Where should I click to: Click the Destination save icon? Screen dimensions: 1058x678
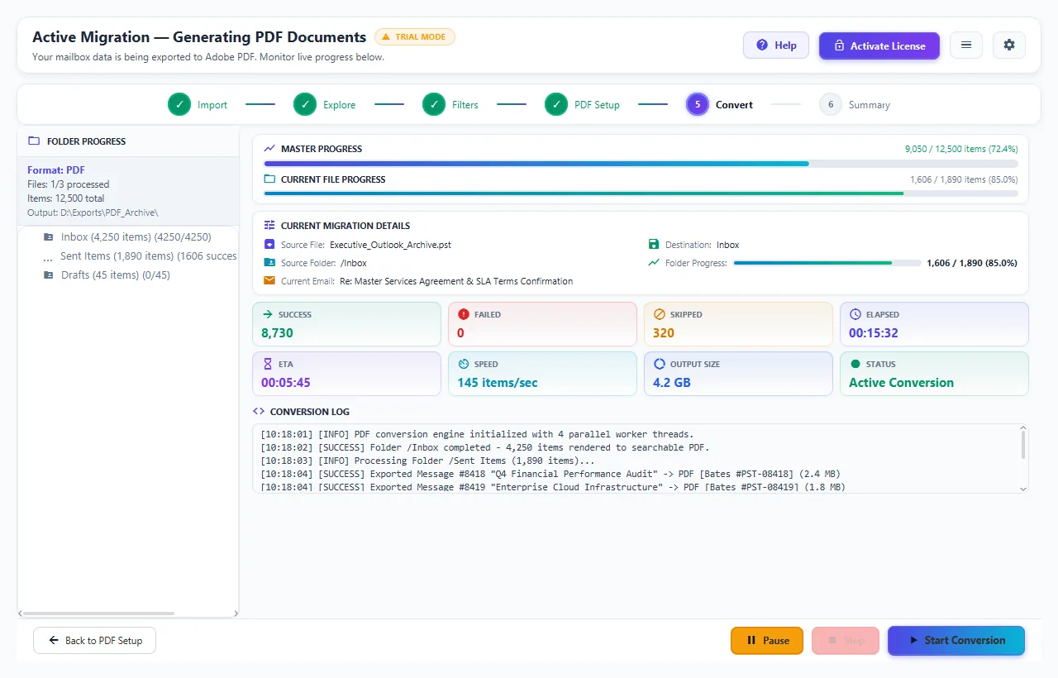pyautogui.click(x=655, y=245)
